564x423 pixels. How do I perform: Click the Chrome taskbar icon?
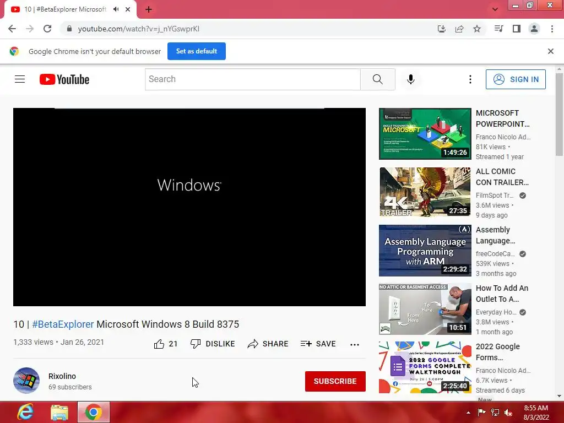tap(94, 412)
